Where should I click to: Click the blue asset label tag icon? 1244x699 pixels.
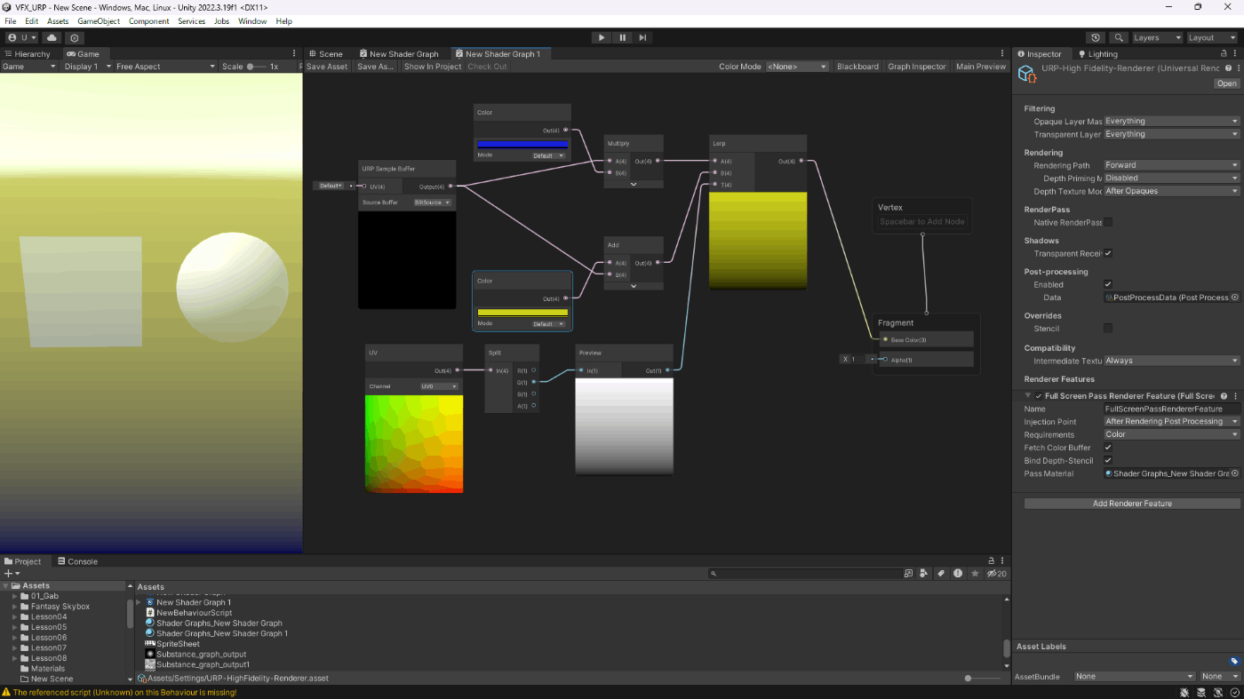pyautogui.click(x=1234, y=661)
